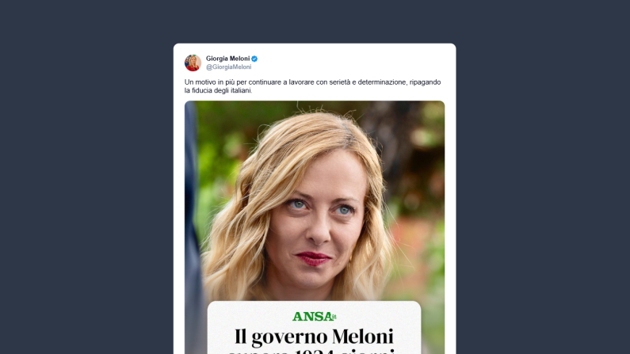Click the round profile avatar picture

point(193,63)
